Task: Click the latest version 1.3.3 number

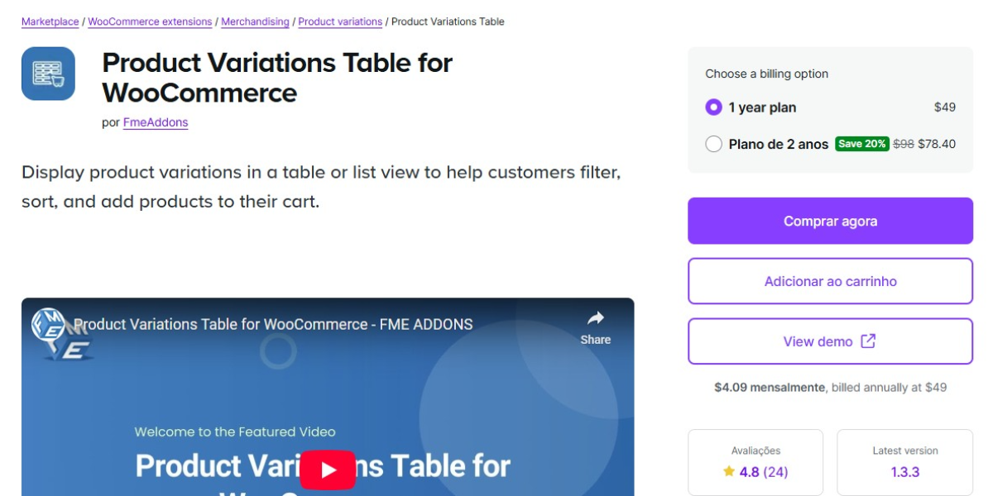Action: pyautogui.click(x=905, y=472)
